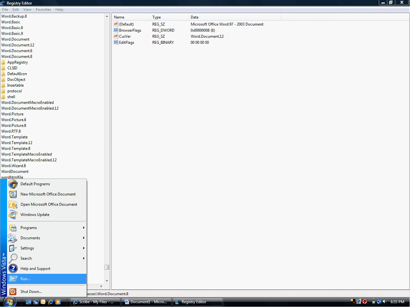This screenshot has width=410, height=307.
Task: Click the string icon beside CurVer
Action: coord(116,36)
